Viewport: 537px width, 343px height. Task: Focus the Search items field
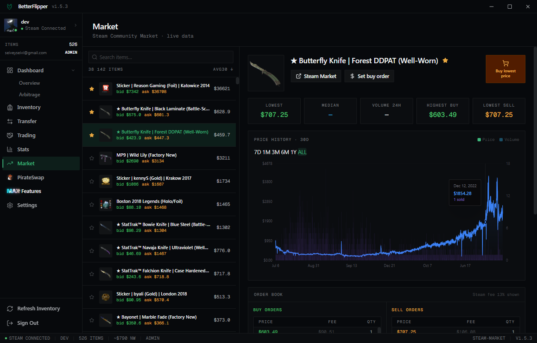coord(161,57)
